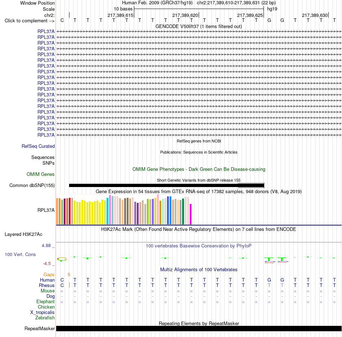Click 'Publications: Sequences in Scientific Articles' title
This screenshot has height=337, width=342.
pyautogui.click(x=198, y=152)
